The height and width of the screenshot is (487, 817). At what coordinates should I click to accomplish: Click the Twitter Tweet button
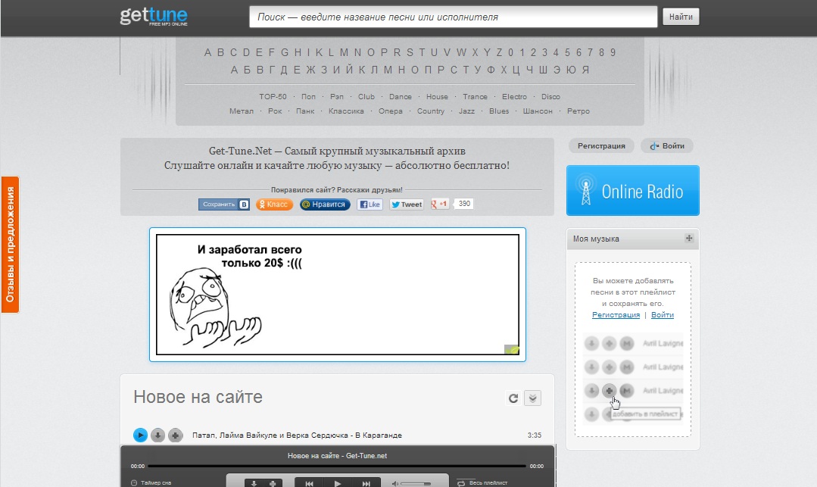point(407,204)
